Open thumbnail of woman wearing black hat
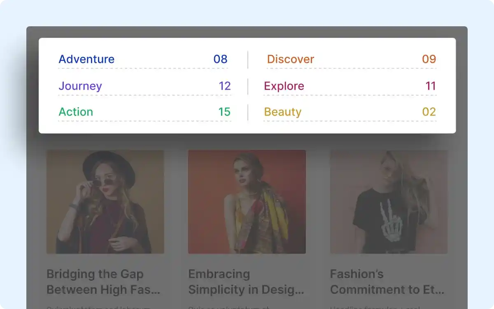The height and width of the screenshot is (309, 494). tap(105, 202)
